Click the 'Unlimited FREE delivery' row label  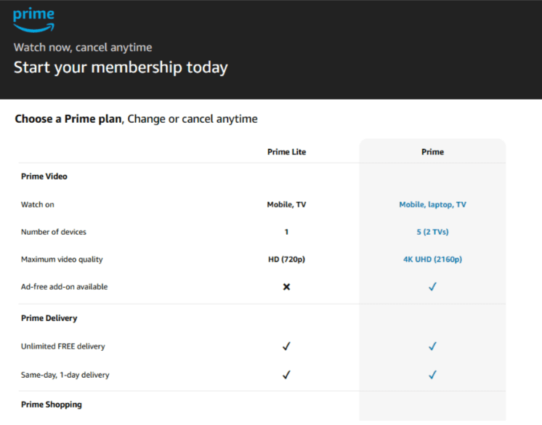tap(63, 347)
